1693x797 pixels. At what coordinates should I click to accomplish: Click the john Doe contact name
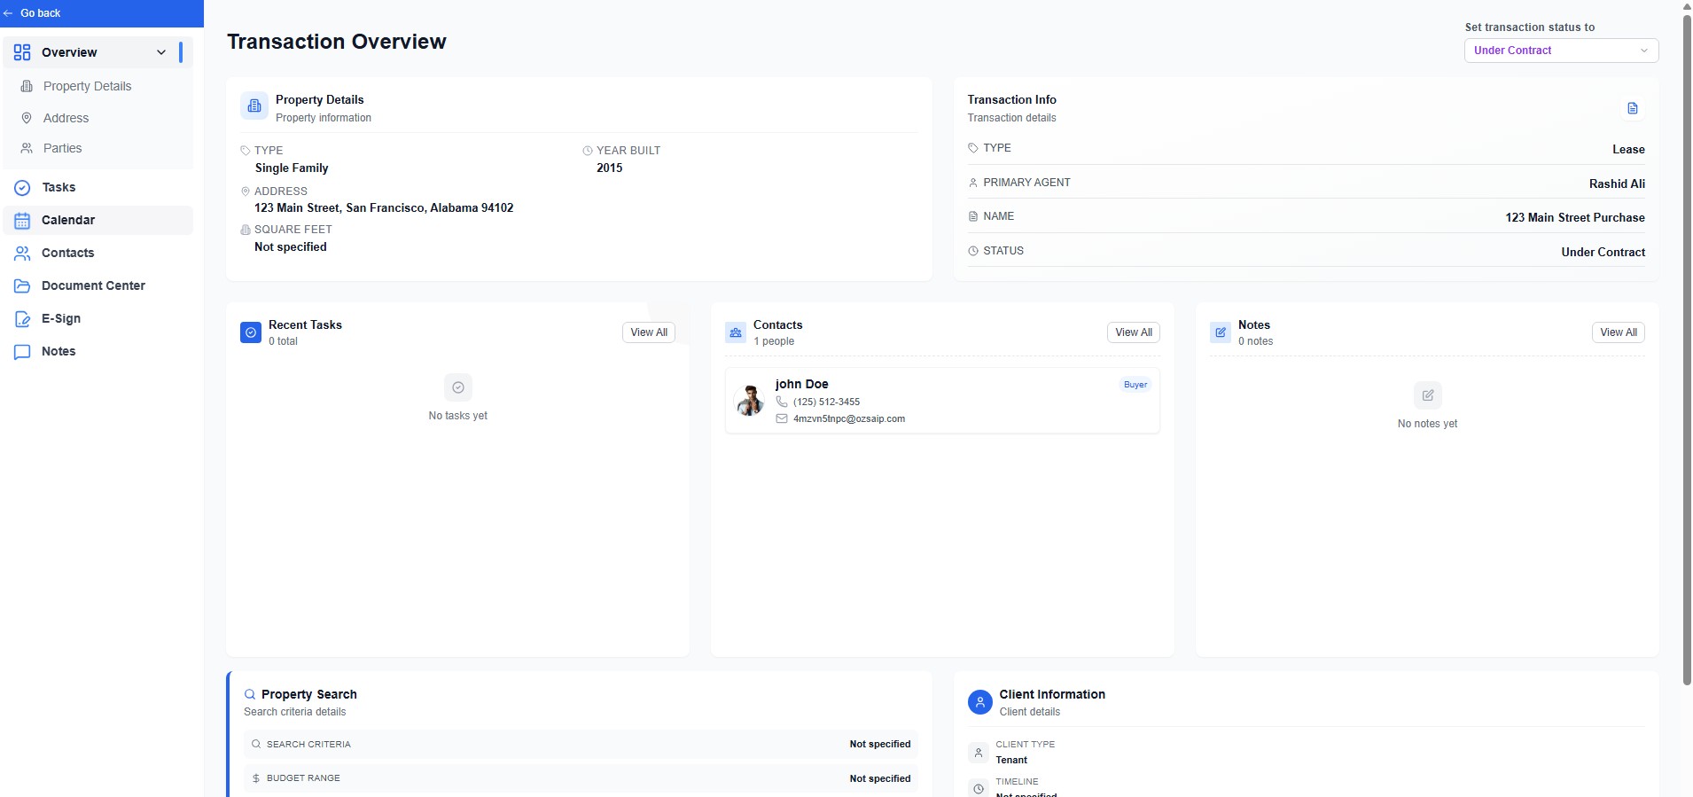point(802,384)
